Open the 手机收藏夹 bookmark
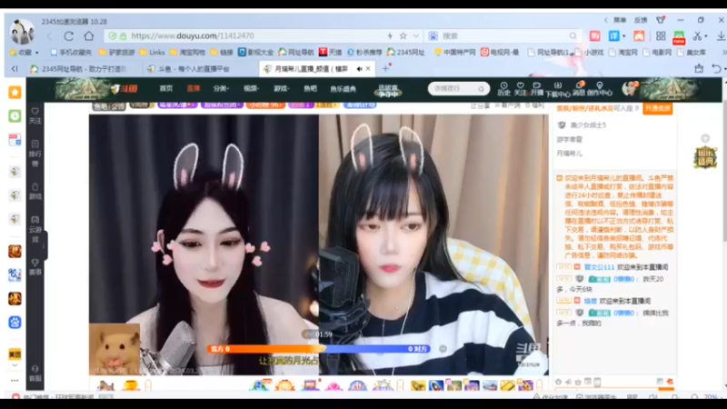 point(71,53)
